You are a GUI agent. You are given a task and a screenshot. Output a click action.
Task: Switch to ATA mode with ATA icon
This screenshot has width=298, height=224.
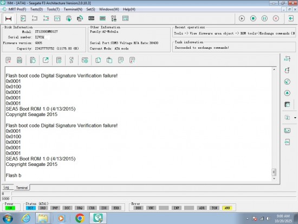pos(287,142)
